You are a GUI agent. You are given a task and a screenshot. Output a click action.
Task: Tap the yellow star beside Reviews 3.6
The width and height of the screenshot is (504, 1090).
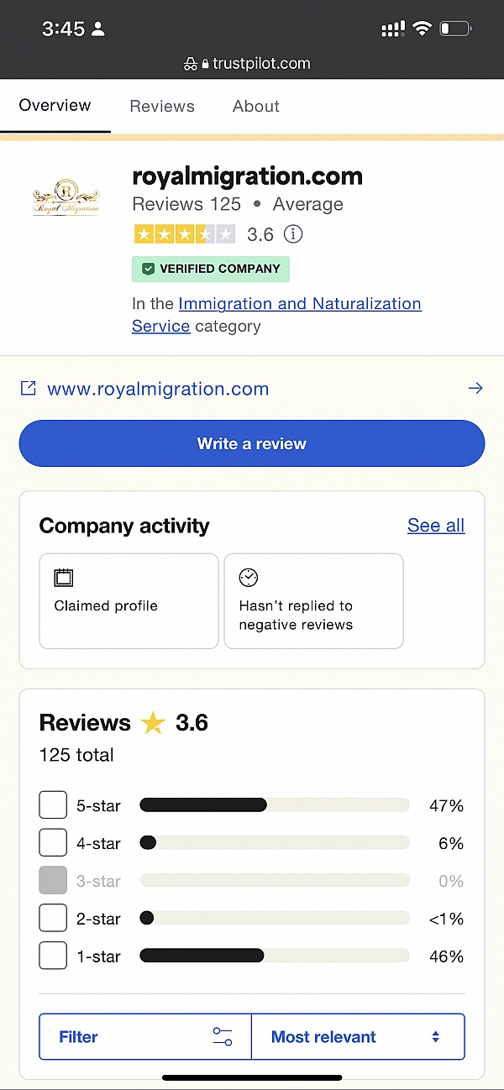tap(153, 723)
